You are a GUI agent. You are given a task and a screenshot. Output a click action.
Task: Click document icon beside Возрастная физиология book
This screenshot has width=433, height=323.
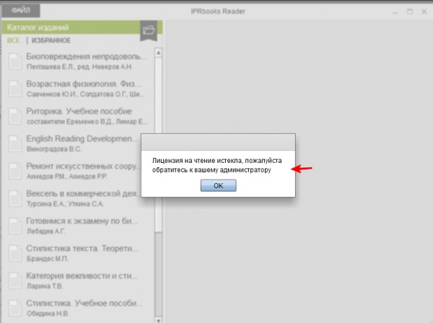click(x=15, y=89)
